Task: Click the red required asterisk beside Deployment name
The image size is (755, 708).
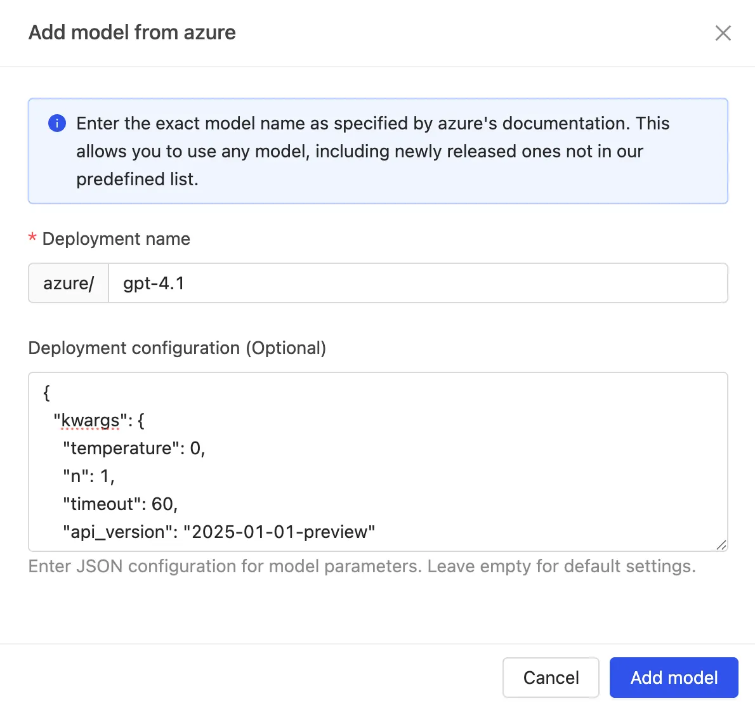Action: click(32, 237)
